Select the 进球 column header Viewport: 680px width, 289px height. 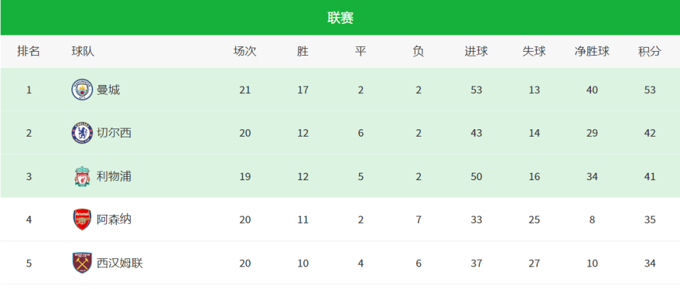click(476, 52)
